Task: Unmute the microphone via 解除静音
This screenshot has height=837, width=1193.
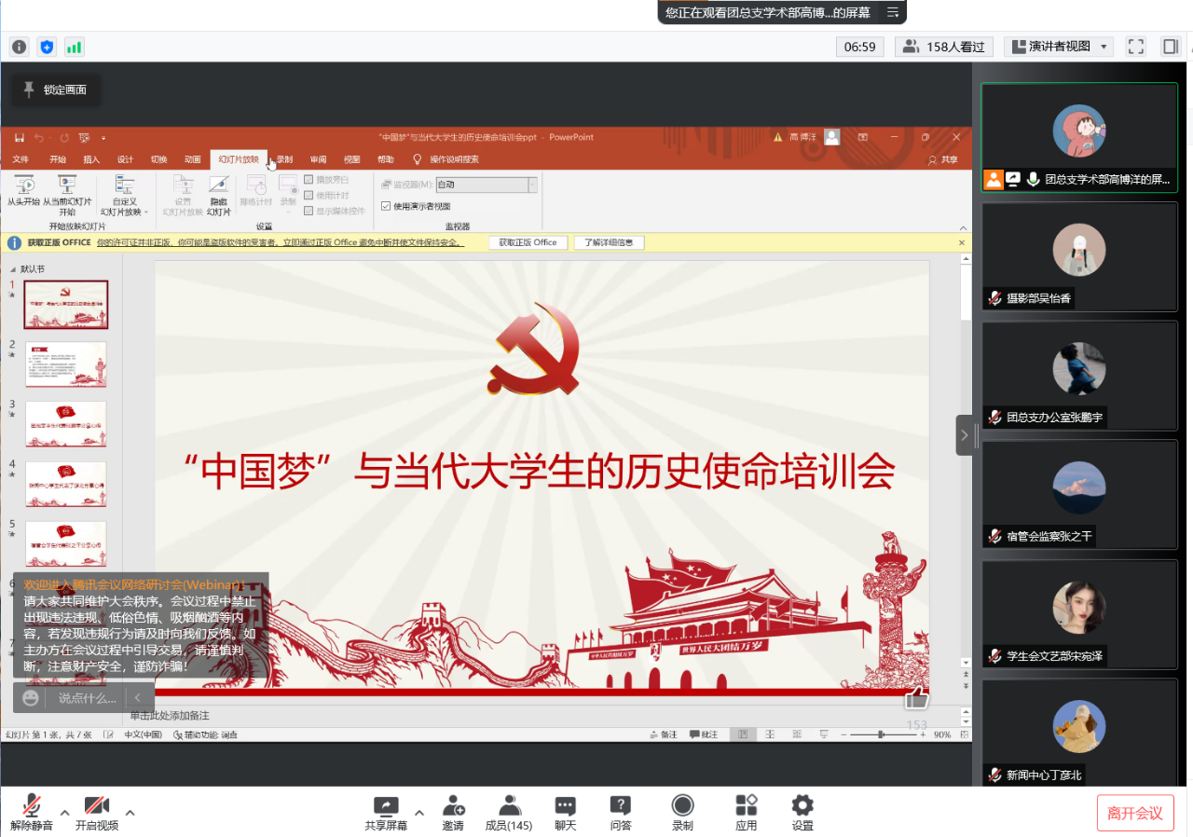Action: [32, 813]
